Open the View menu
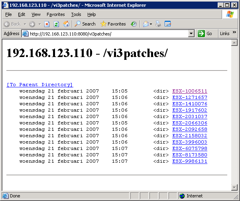The height and width of the screenshot is (201, 240). [36, 14]
